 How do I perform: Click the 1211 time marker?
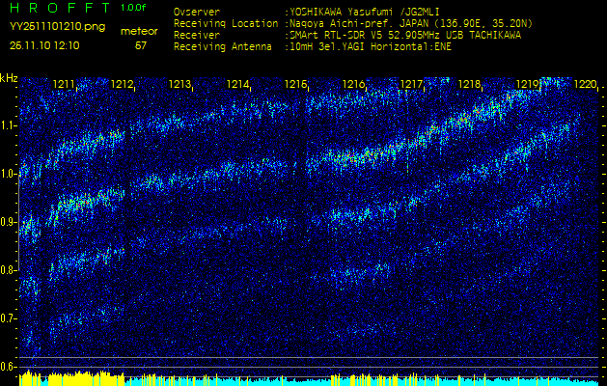tap(64, 85)
